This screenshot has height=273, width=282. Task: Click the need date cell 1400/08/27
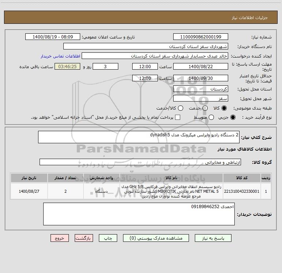[29, 191]
